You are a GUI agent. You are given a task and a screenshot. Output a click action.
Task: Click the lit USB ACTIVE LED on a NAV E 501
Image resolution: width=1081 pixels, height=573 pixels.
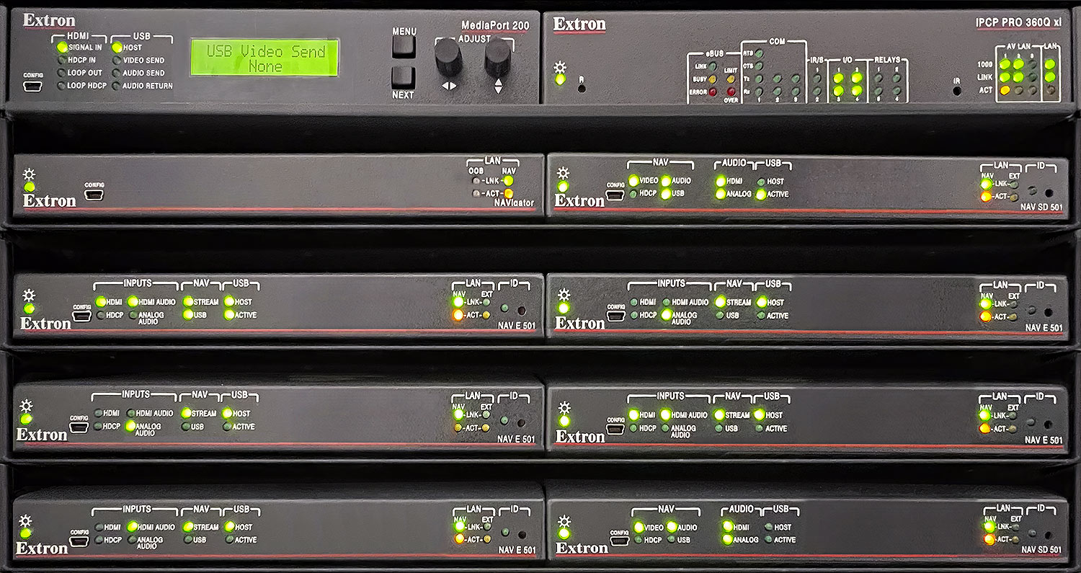click(x=229, y=315)
